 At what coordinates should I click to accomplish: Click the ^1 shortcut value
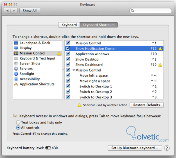tap(154, 86)
